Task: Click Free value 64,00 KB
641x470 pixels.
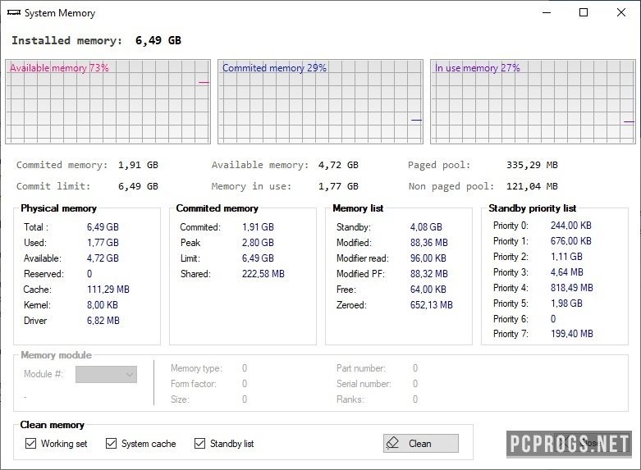Action: click(428, 290)
